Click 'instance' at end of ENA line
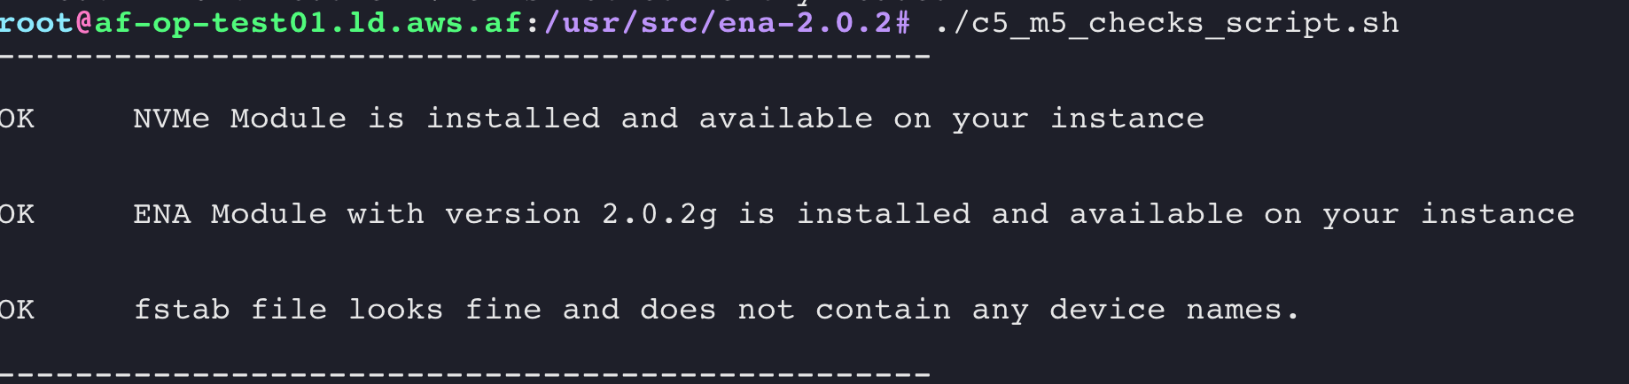This screenshot has height=384, width=1629. pos(1498,214)
